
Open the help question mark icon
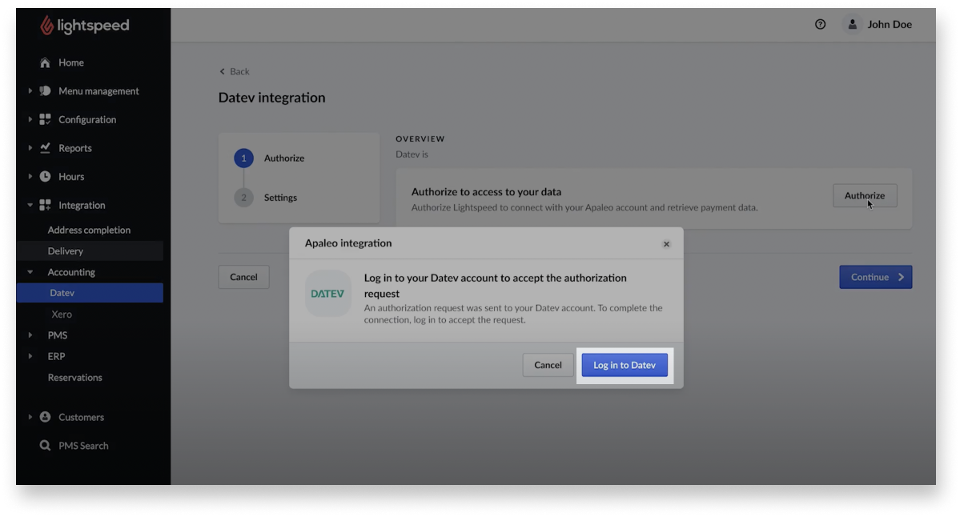coord(820,25)
